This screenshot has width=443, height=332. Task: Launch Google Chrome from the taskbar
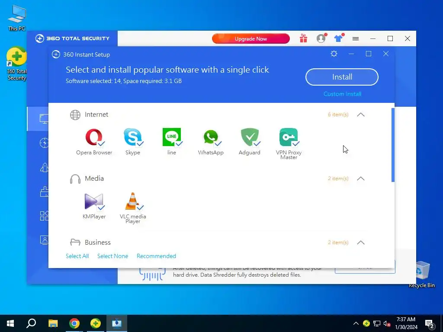click(x=74, y=323)
